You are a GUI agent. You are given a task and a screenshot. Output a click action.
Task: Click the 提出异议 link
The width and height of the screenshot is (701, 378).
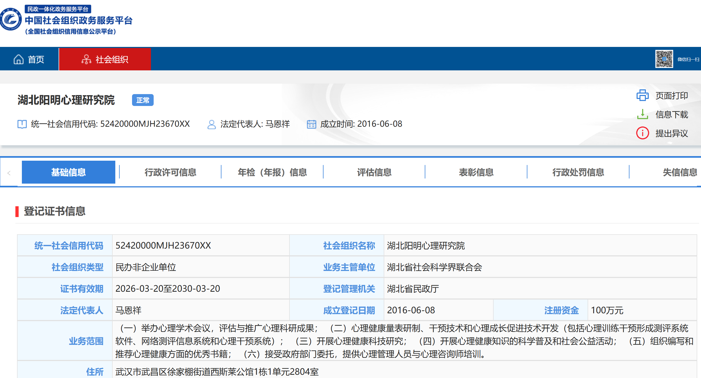point(672,133)
